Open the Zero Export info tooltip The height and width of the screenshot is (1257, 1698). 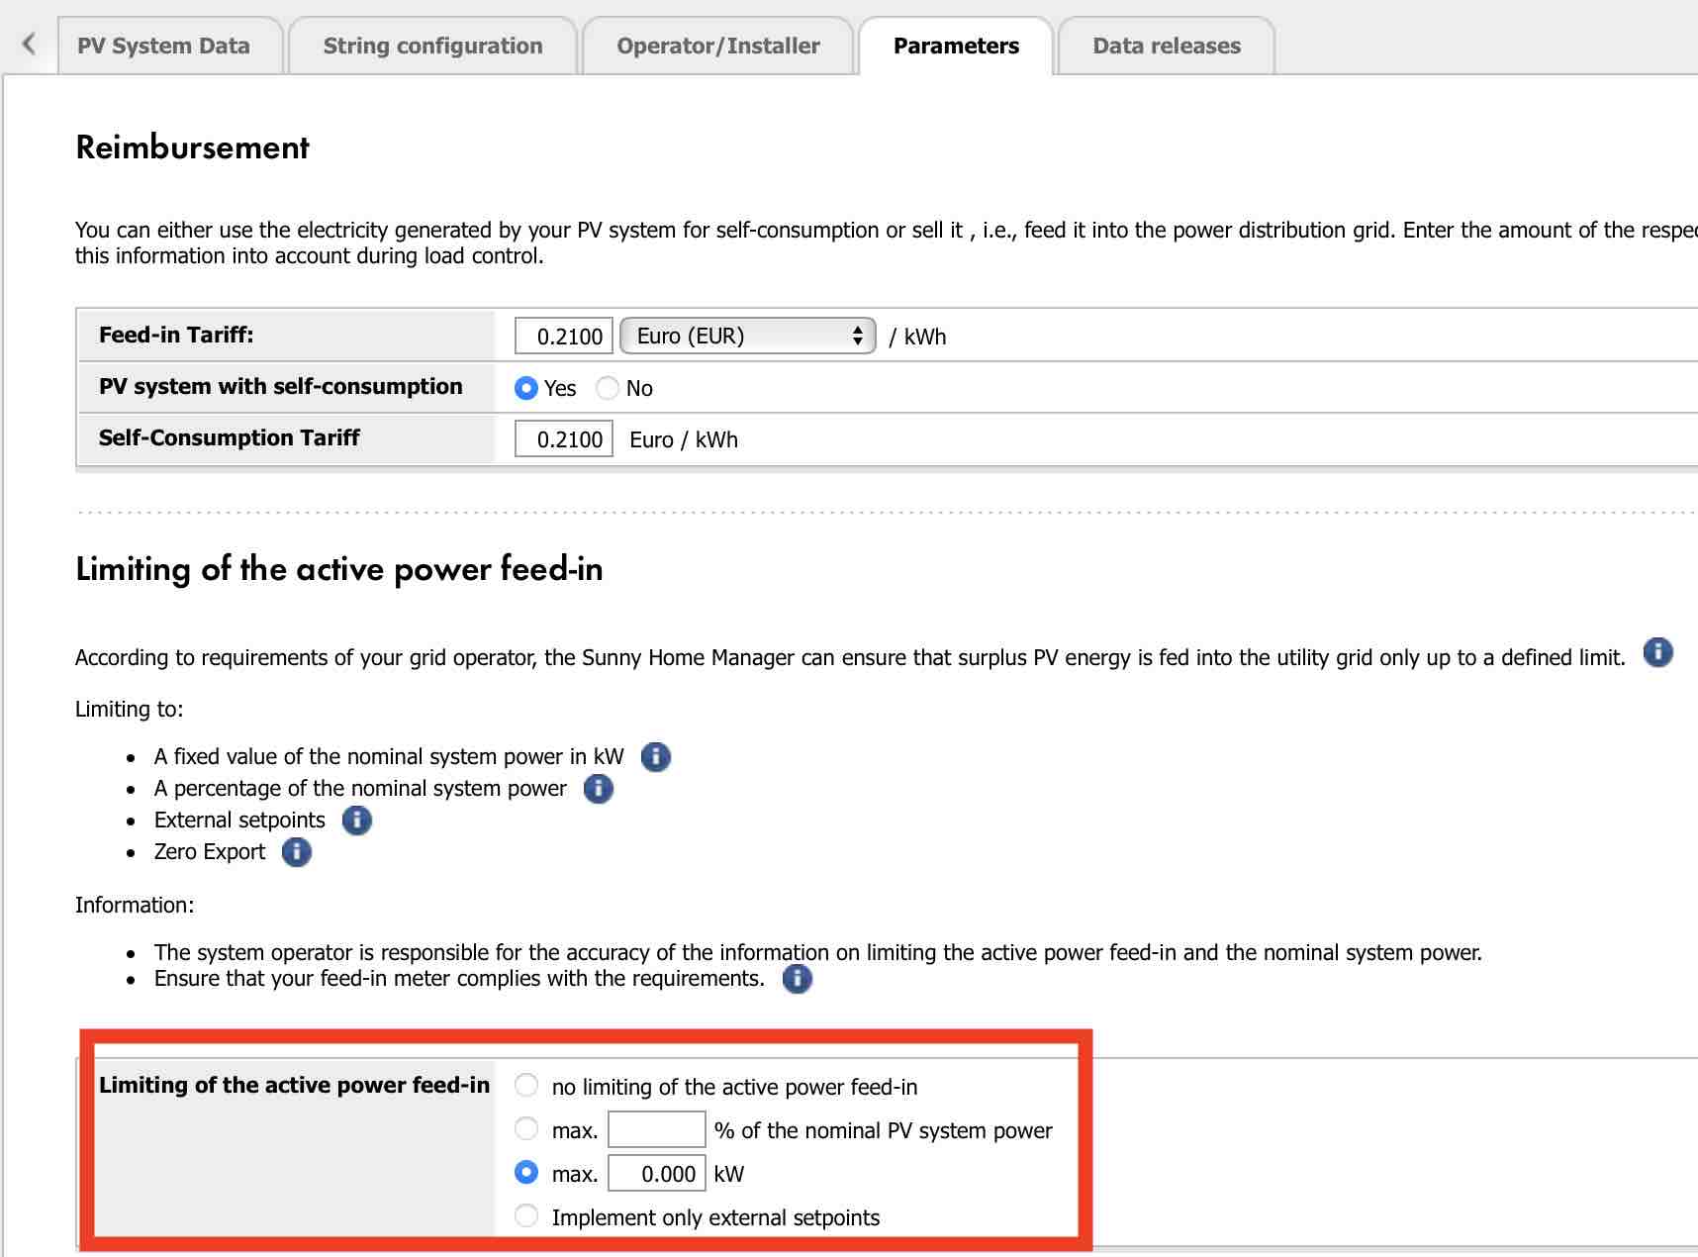[295, 851]
